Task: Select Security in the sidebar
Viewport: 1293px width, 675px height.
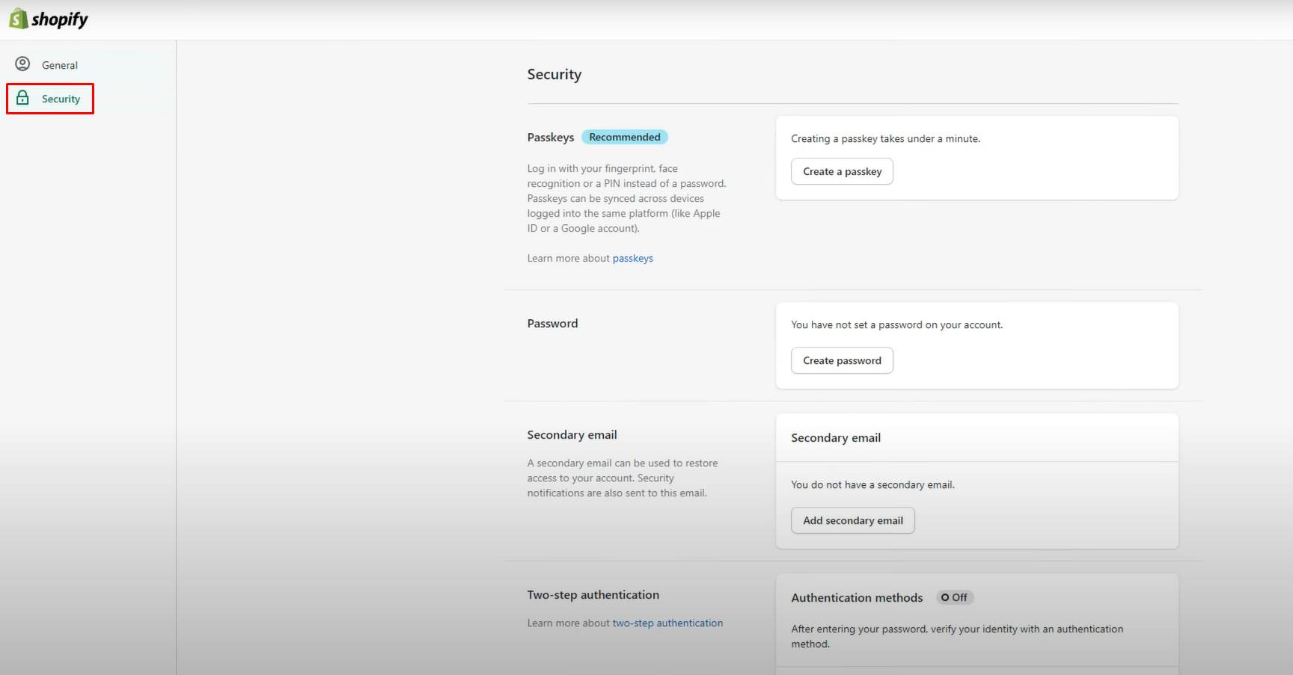Action: [50, 99]
